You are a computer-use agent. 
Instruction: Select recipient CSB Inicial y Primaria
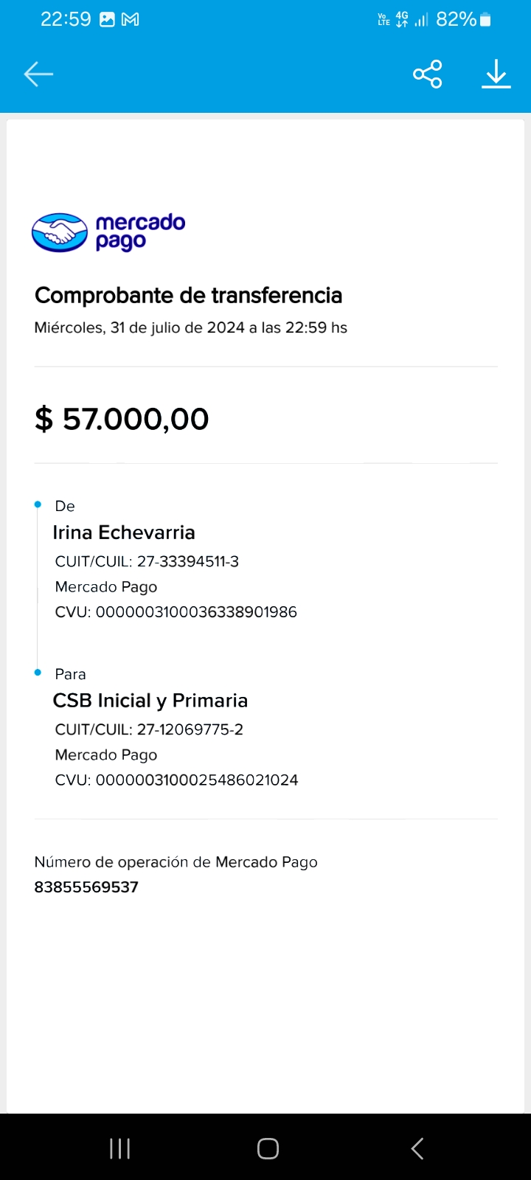pos(150,701)
